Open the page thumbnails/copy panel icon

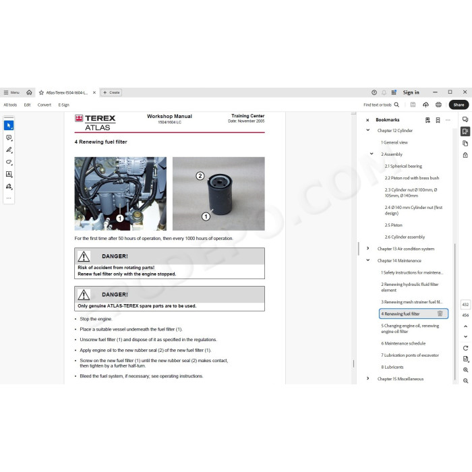(465, 143)
